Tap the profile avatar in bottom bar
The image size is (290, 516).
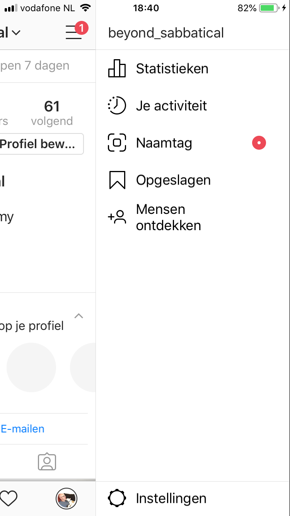67,498
